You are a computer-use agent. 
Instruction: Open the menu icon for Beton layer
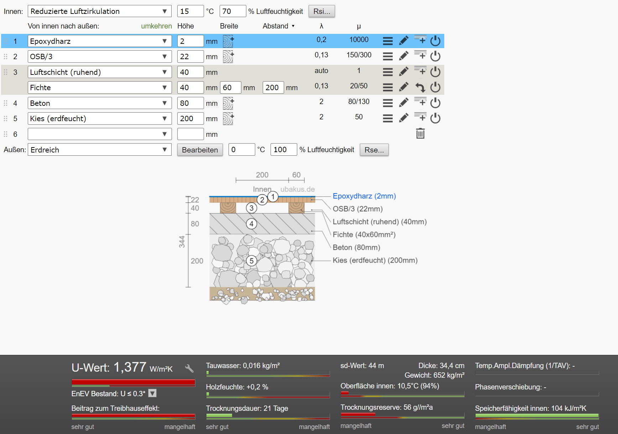coord(388,103)
